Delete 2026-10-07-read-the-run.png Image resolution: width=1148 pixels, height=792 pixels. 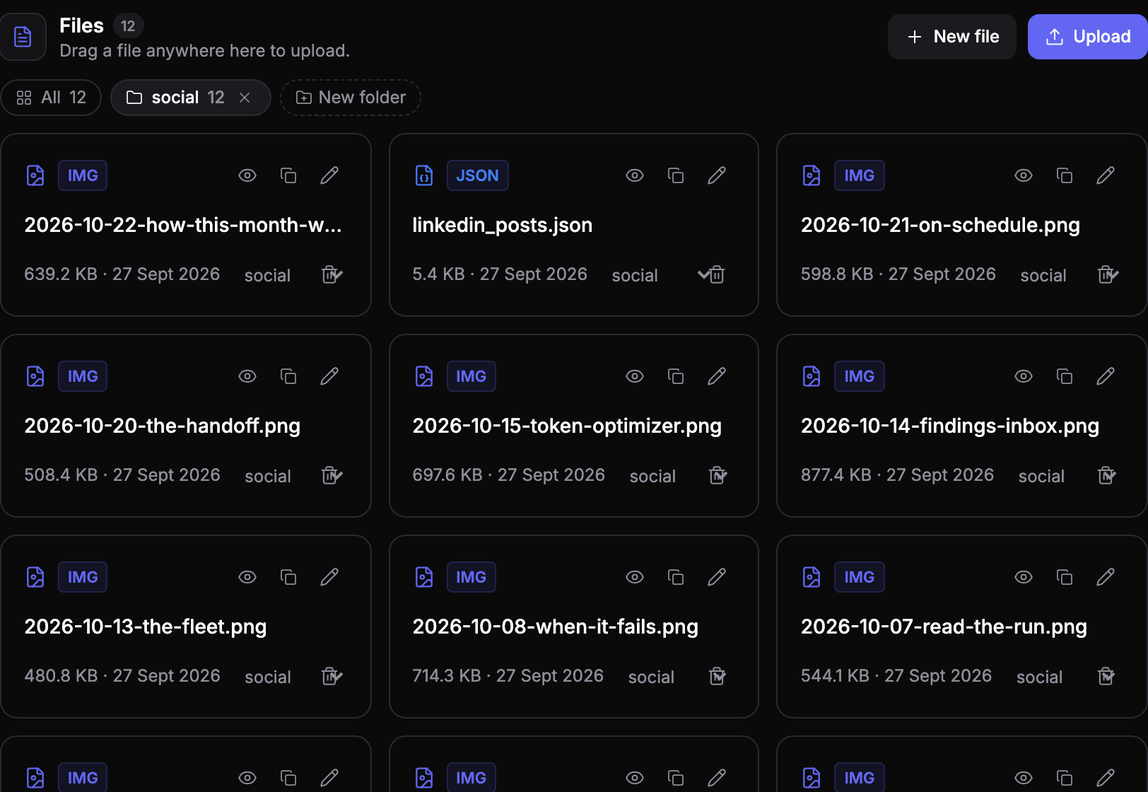click(1106, 676)
